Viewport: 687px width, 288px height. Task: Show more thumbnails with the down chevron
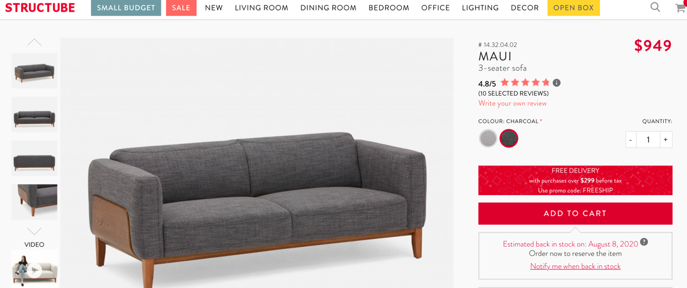pyautogui.click(x=34, y=231)
